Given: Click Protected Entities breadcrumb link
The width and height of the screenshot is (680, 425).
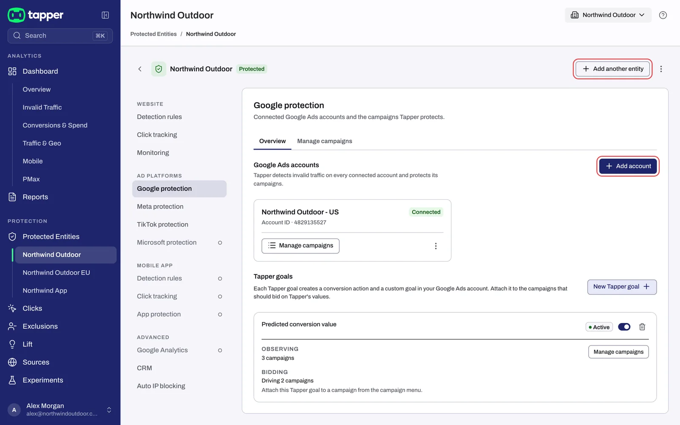Looking at the screenshot, I should point(153,34).
